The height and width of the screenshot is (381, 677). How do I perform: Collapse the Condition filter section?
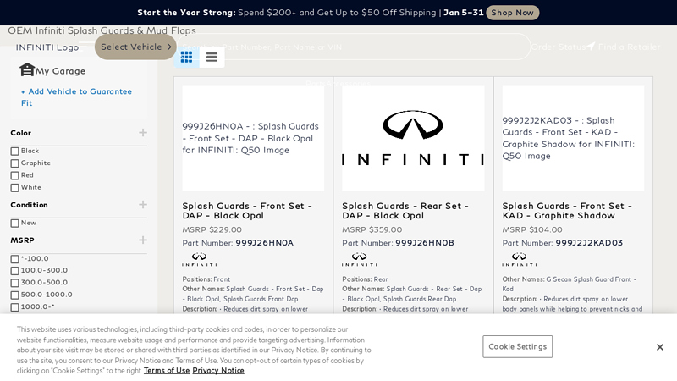coord(143,205)
